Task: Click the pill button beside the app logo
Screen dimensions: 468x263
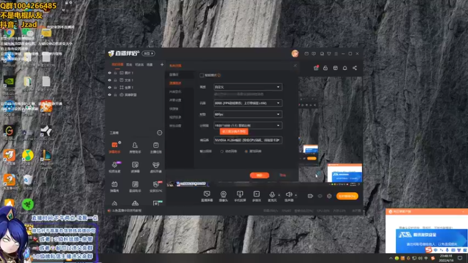Action: coord(149,53)
